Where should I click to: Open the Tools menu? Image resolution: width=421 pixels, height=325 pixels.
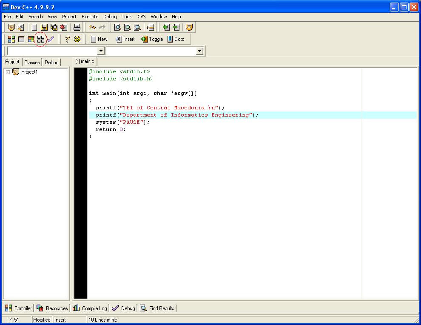[x=127, y=17]
